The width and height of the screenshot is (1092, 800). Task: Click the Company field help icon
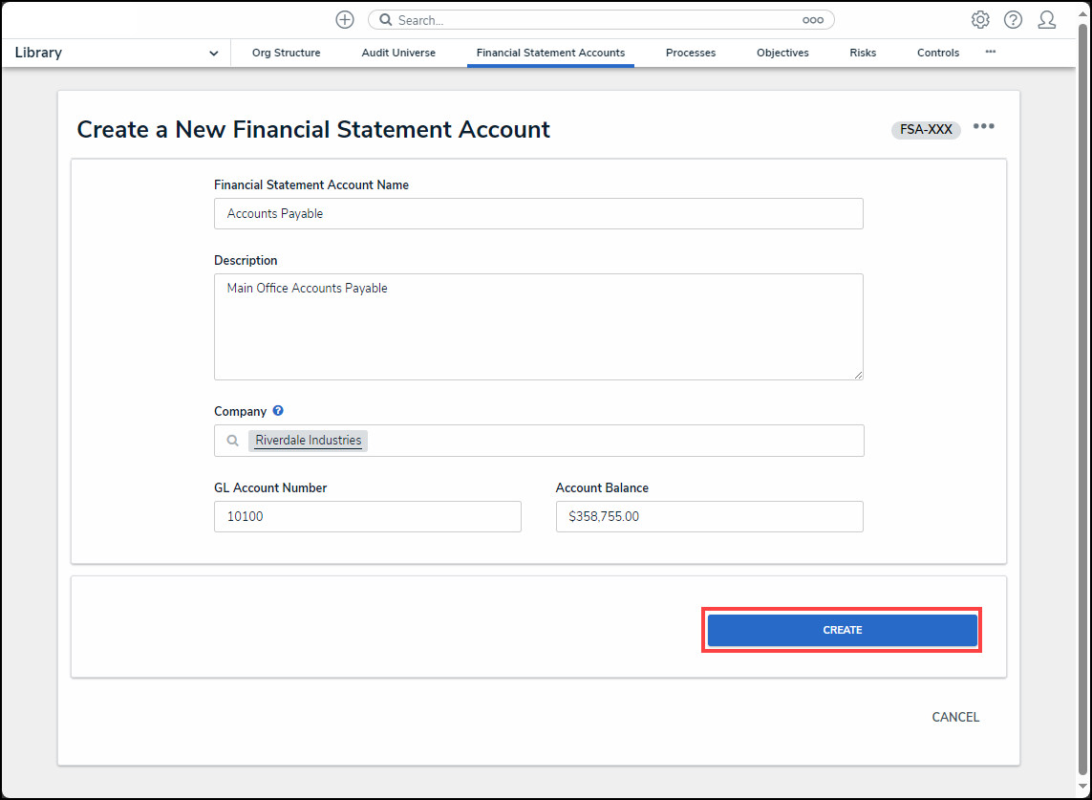point(278,411)
